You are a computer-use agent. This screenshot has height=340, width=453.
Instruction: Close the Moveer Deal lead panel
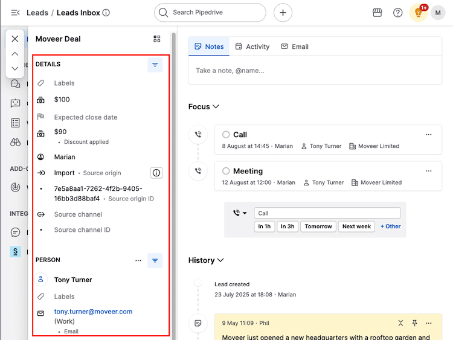click(15, 39)
